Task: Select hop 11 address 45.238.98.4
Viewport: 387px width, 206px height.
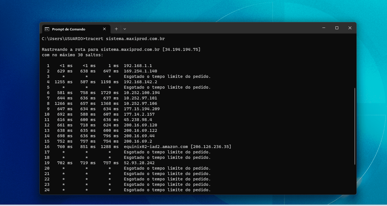Action: tap(138, 120)
